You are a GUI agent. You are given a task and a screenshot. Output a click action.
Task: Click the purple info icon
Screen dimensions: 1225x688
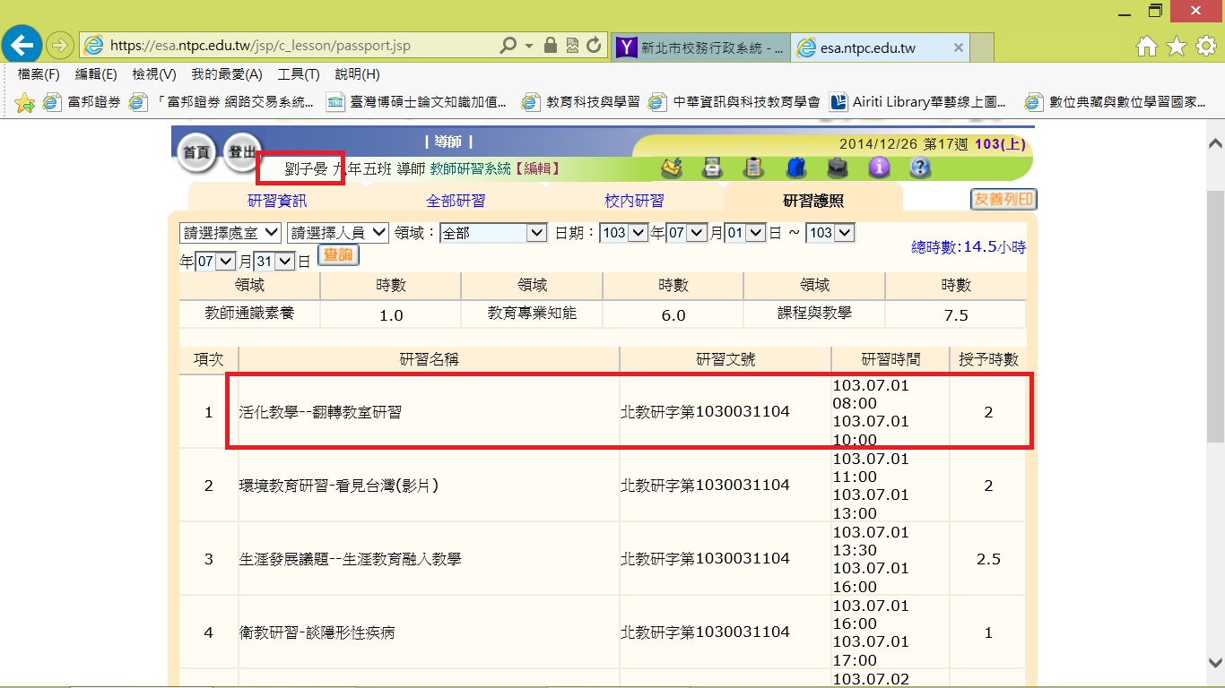tap(879, 168)
